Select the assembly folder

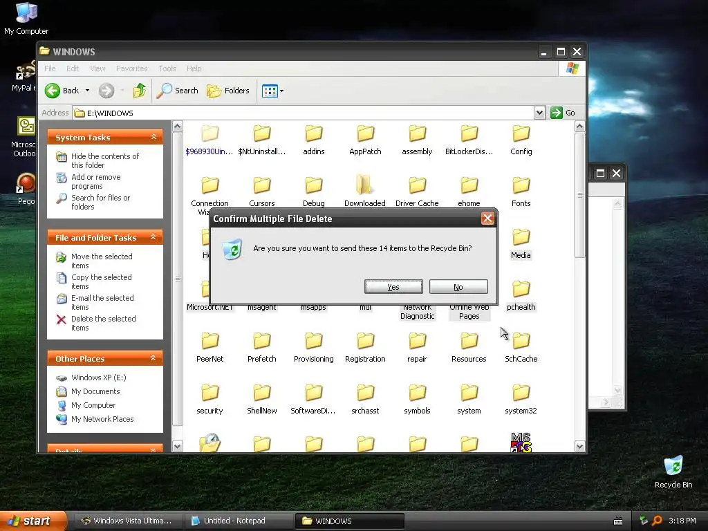point(417,141)
